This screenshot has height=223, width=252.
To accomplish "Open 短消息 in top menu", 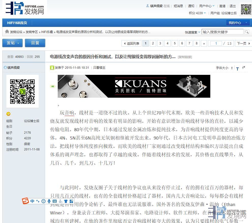I will pos(178,6).
